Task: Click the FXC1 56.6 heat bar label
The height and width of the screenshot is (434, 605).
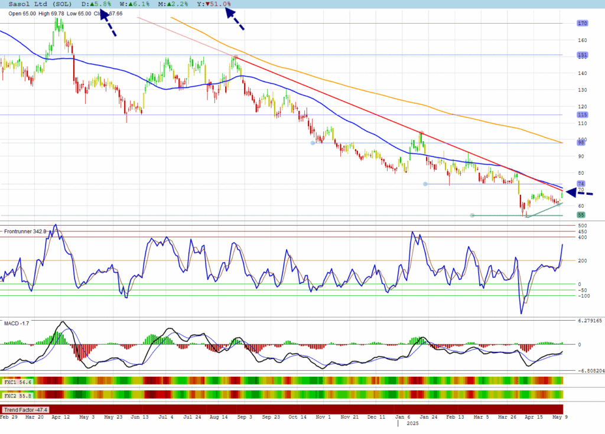Action: pyautogui.click(x=18, y=382)
